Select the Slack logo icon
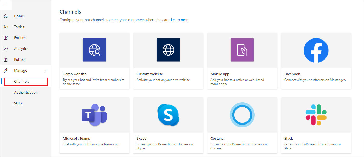The width and height of the screenshot is (364, 157). 316,115
